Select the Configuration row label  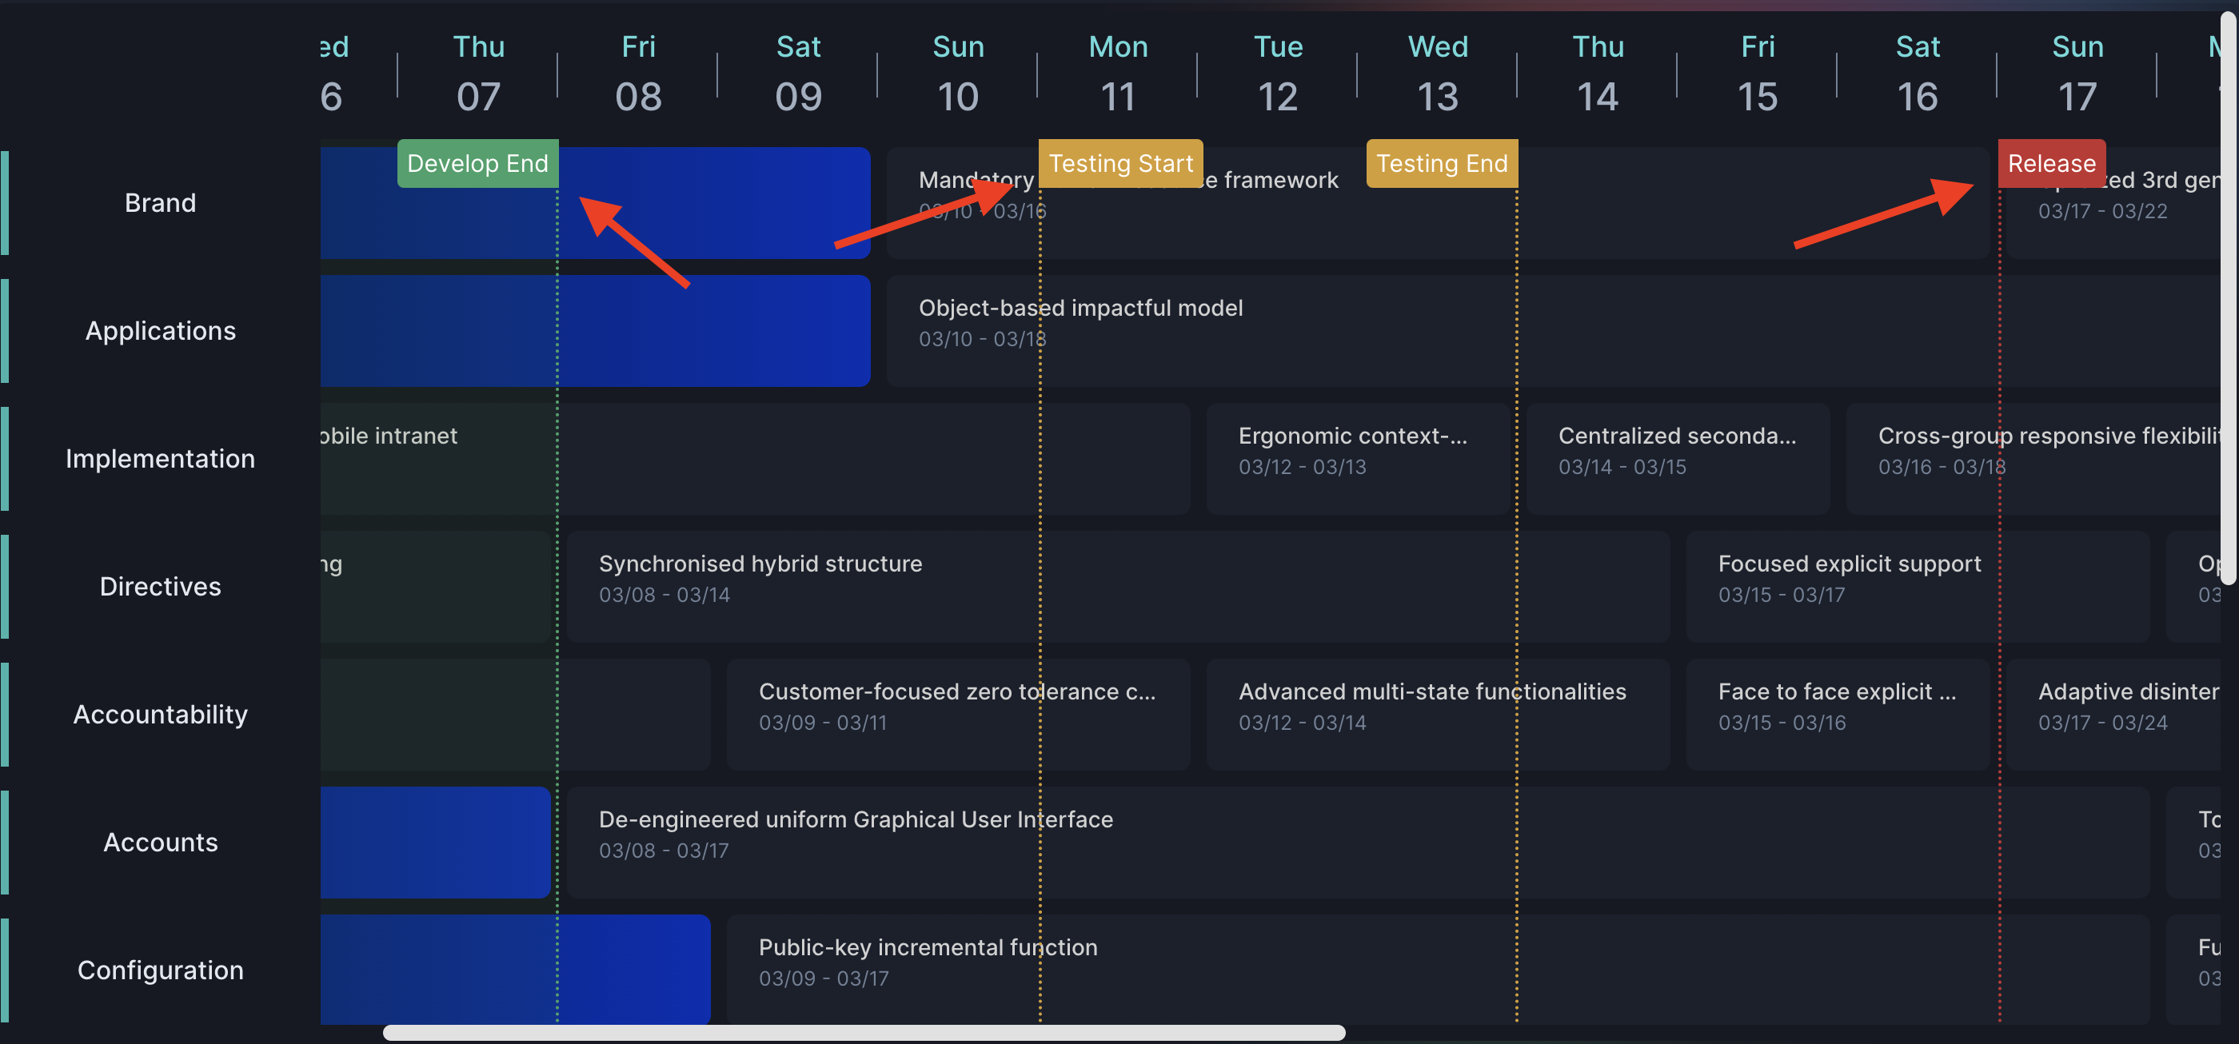160,970
